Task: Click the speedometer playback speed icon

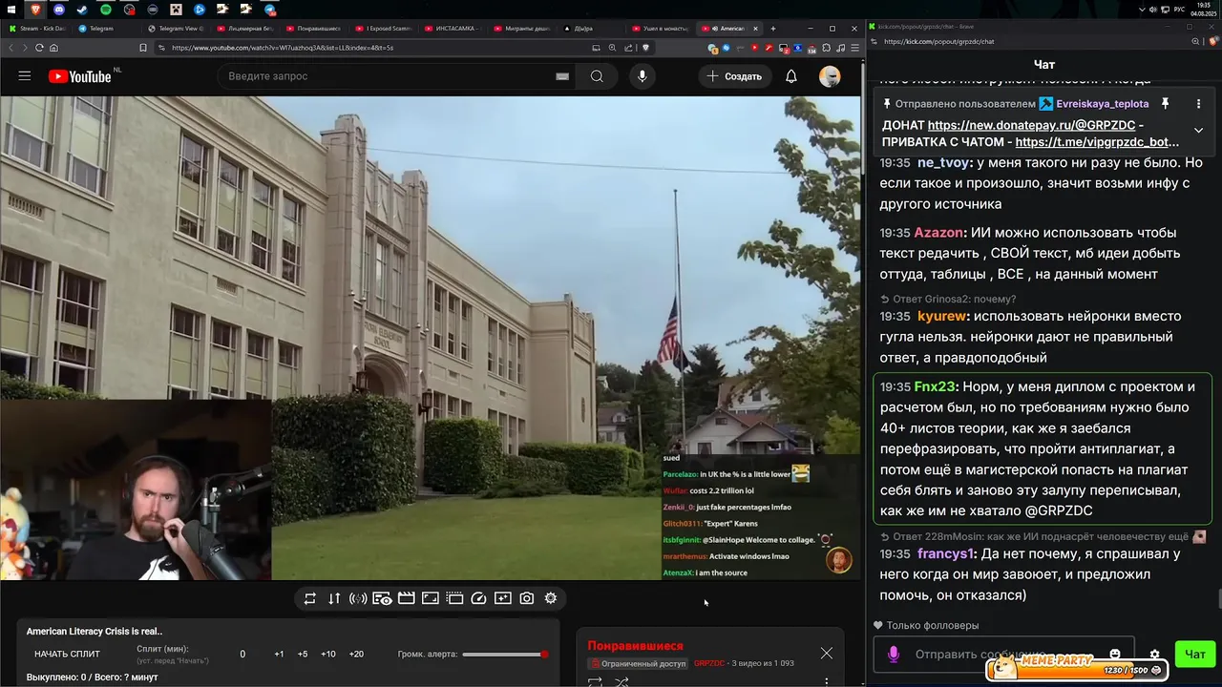Action: click(x=478, y=598)
